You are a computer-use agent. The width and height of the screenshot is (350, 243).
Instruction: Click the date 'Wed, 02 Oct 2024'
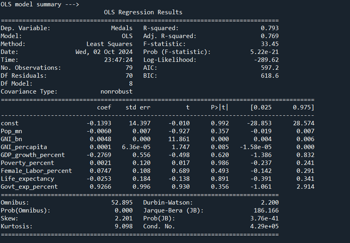(104, 52)
